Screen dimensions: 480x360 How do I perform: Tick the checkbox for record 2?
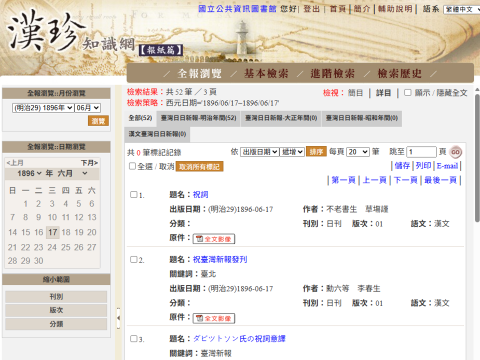[x=133, y=259]
